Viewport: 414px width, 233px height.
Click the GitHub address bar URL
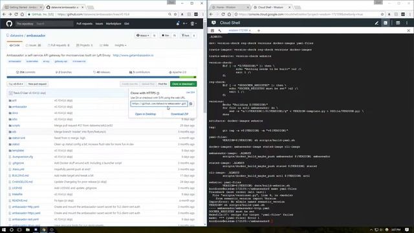(x=93, y=14)
